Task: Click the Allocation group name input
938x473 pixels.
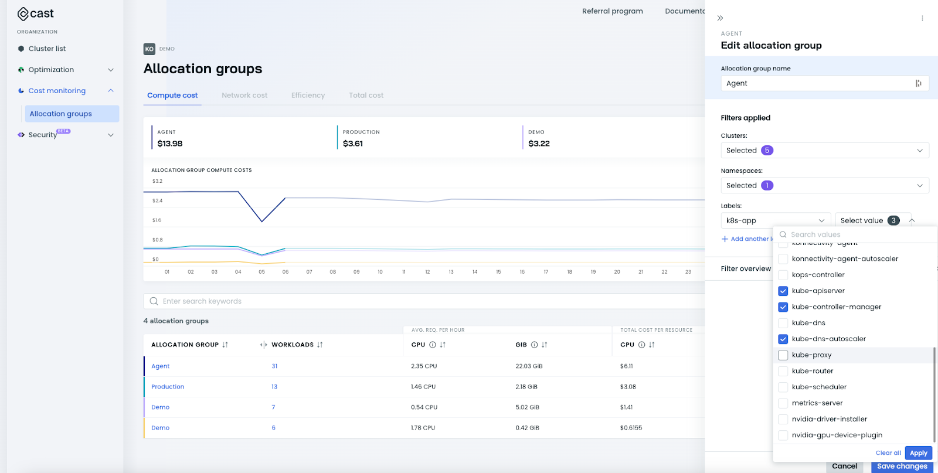Action: [825, 83]
